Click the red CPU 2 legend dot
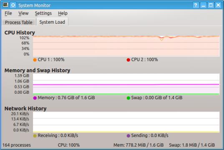This screenshot has height=150, width=224. tap(128, 60)
